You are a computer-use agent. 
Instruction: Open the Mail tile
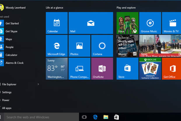[x=91, y=23]
